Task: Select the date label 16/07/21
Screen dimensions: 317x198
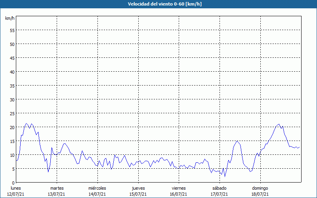Action: (x=179, y=194)
